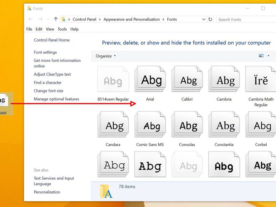Click the Search Fonts field
Viewport: 276px width, 207px height.
coord(246,19)
